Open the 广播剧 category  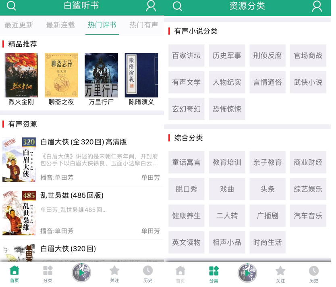pyautogui.click(x=268, y=216)
